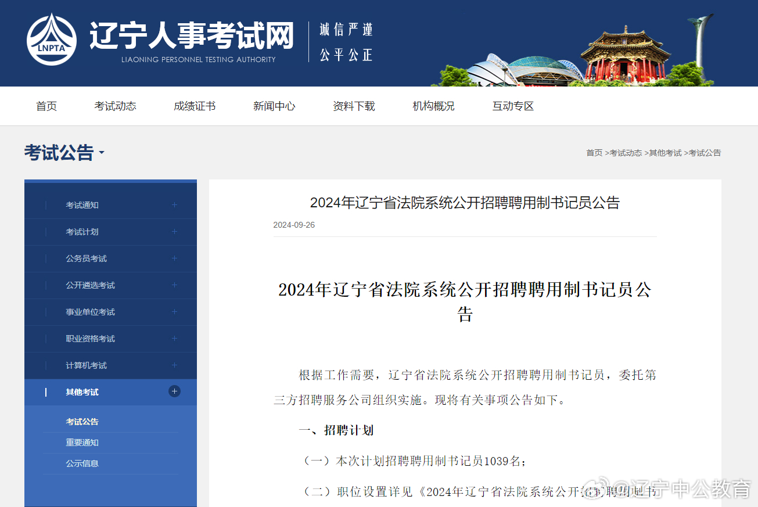Click the LNPTA circular logo
Screen dimensions: 758x507
tap(52, 39)
